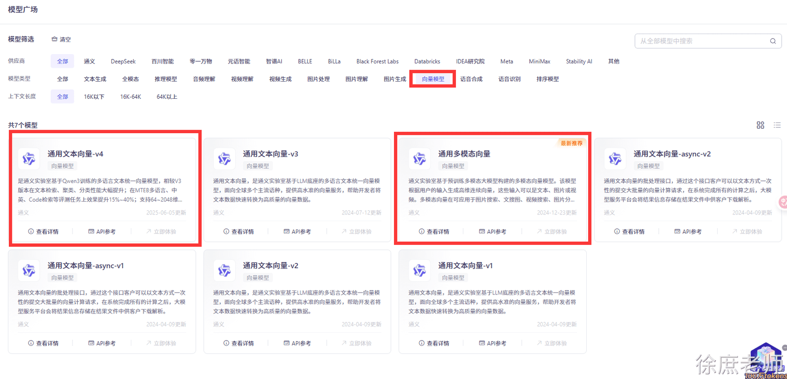Click the 通用文本向量-v4 model logo icon

(29, 159)
